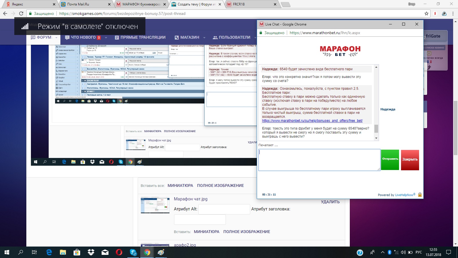Click the address bar URL of smokgames

pyautogui.click(x=122, y=13)
